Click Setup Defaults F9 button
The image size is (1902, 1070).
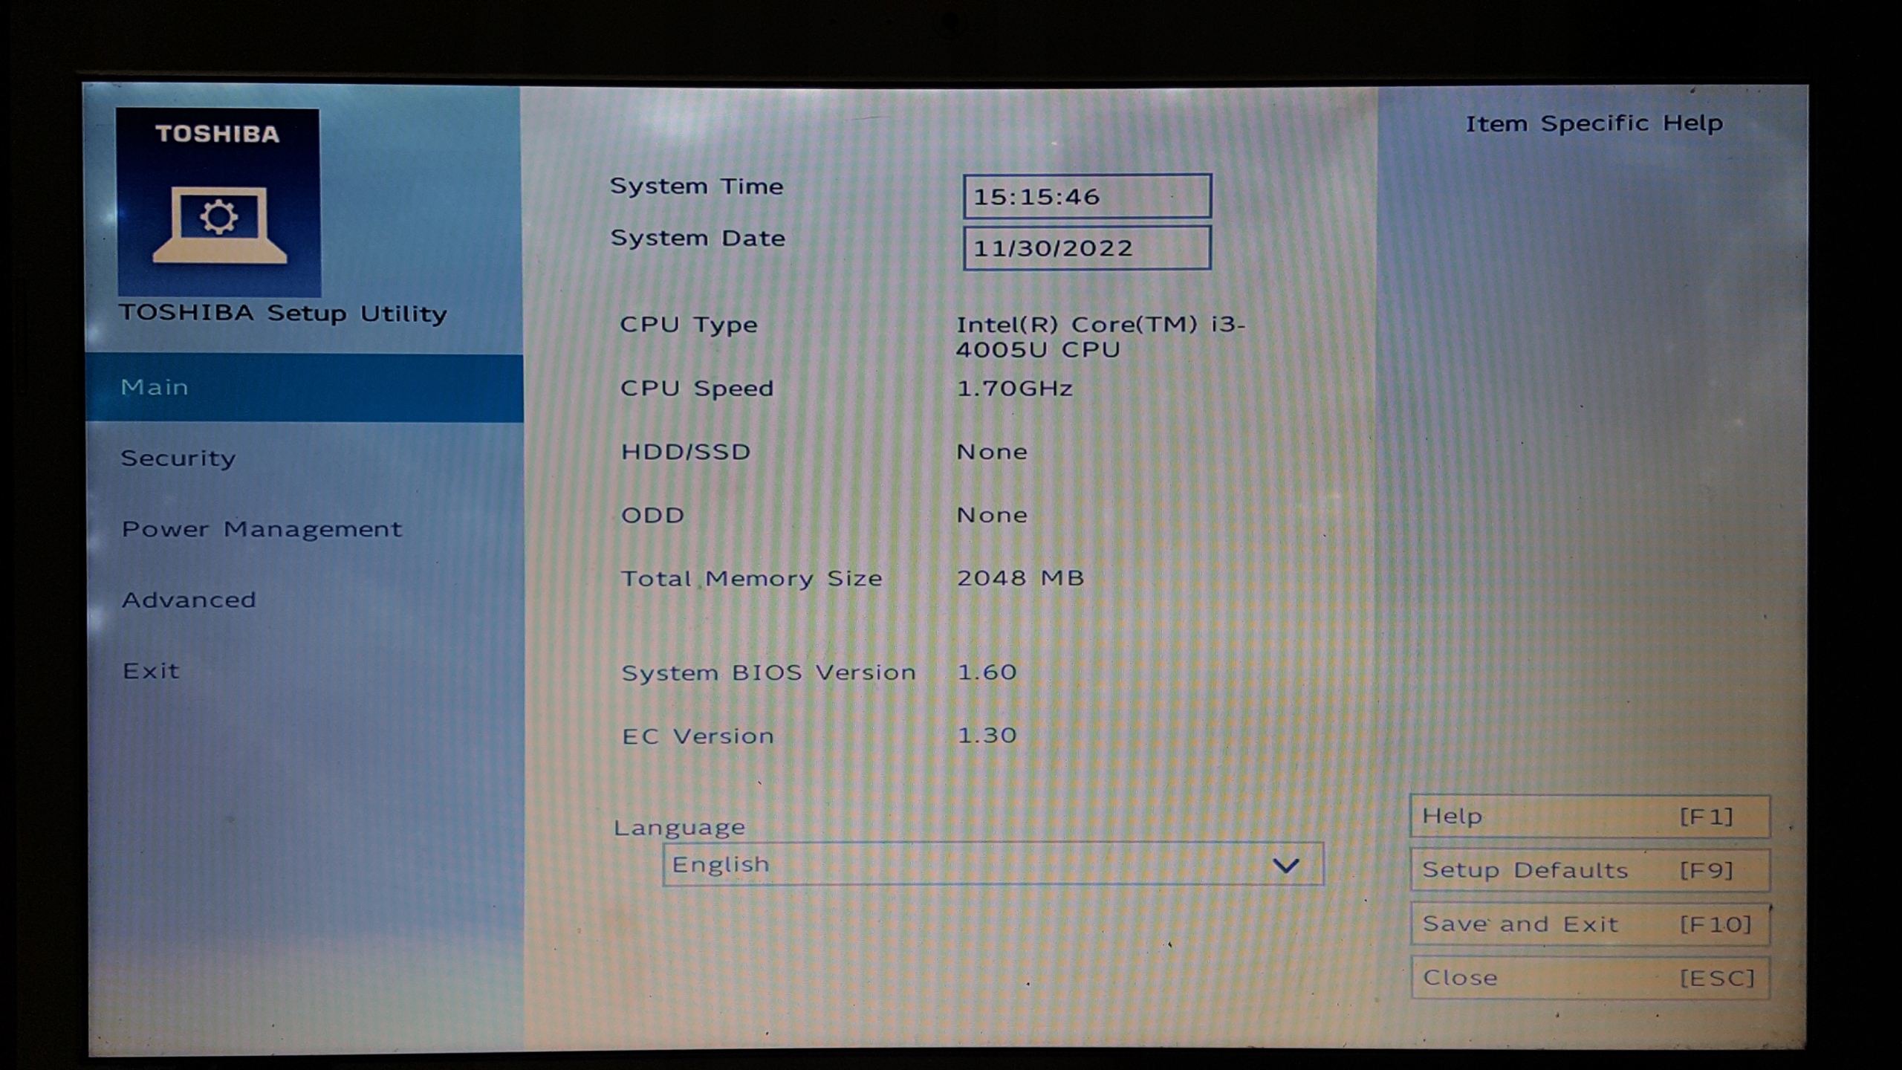click(x=1589, y=870)
